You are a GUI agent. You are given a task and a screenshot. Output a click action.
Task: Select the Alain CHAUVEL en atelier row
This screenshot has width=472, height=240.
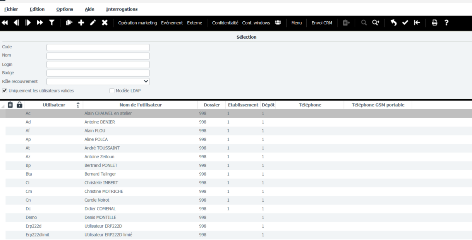[x=236, y=113]
